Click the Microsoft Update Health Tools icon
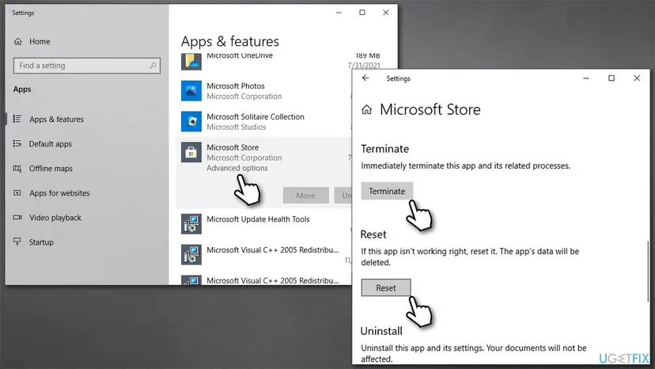This screenshot has height=369, width=655. pos(191,224)
